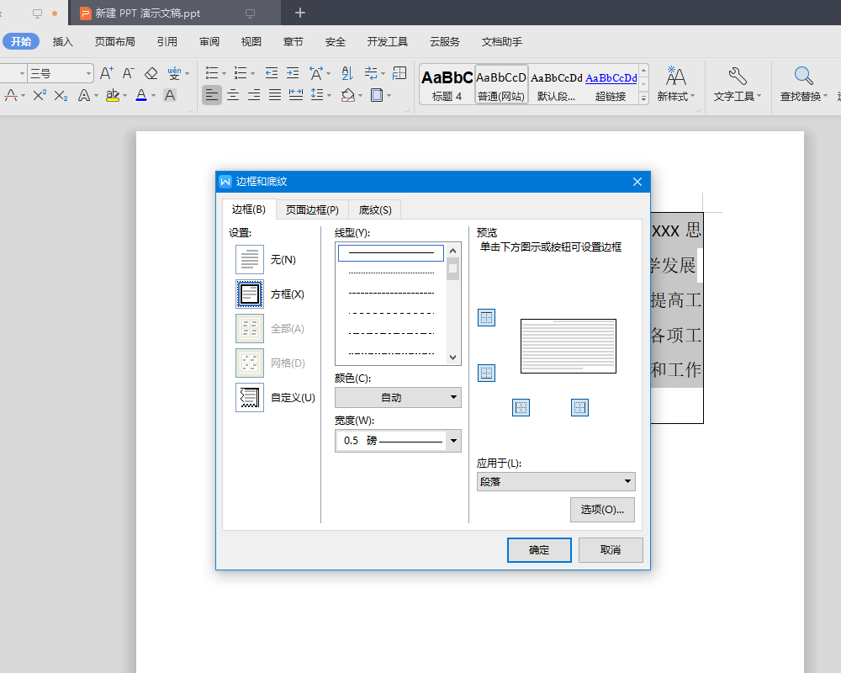Switch to the 页面边框(P) tab
This screenshot has height=673, width=841.
(x=312, y=209)
